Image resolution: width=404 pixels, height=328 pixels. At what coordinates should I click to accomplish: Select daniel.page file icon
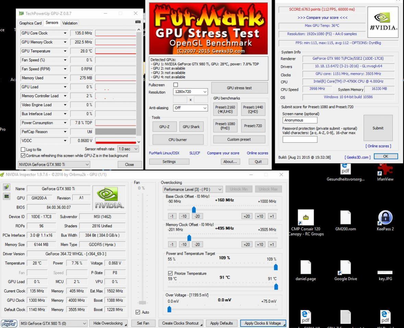(x=306, y=270)
